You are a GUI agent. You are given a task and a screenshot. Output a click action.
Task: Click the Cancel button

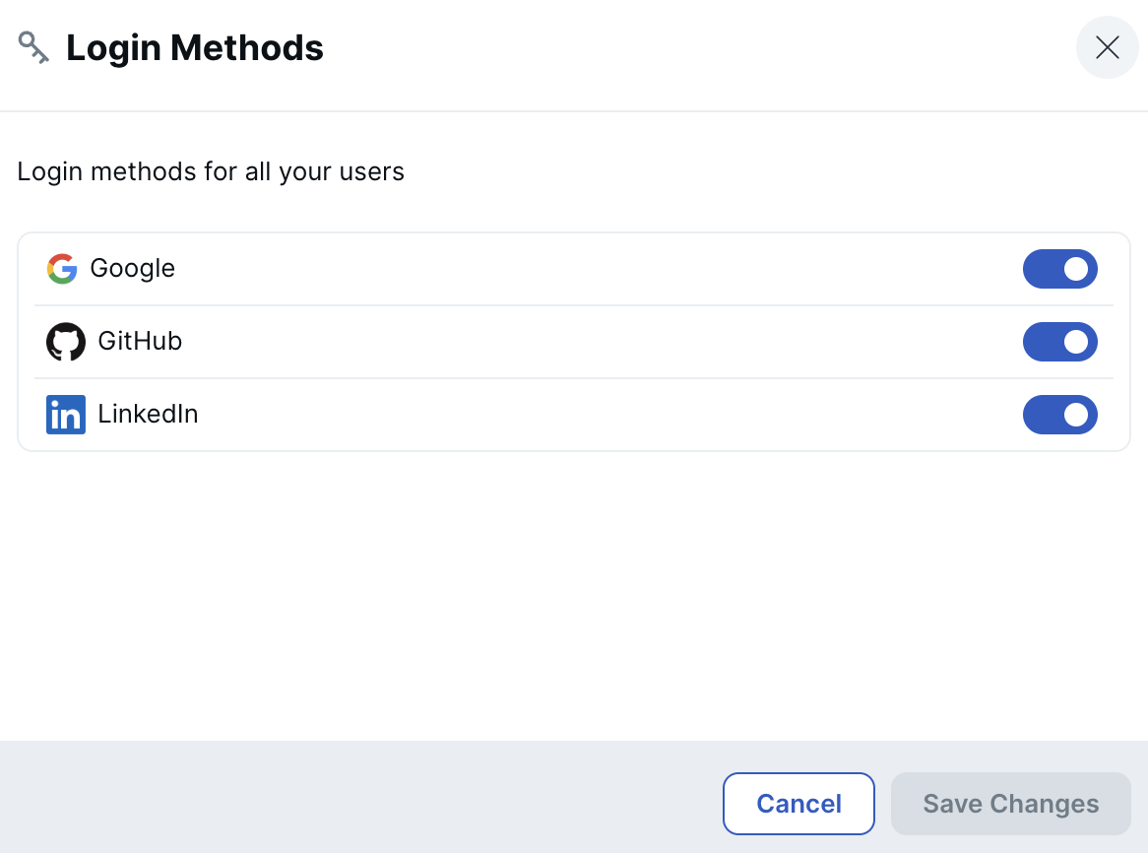[798, 803]
